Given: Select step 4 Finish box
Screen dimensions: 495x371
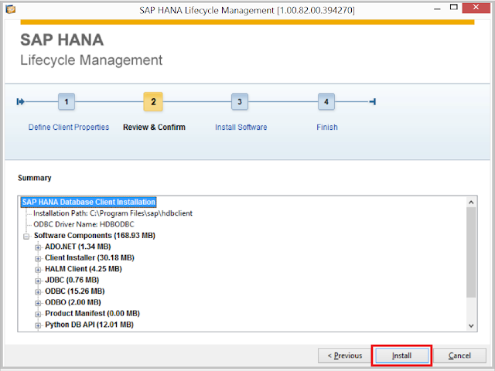Looking at the screenshot, I should pyautogui.click(x=326, y=101).
